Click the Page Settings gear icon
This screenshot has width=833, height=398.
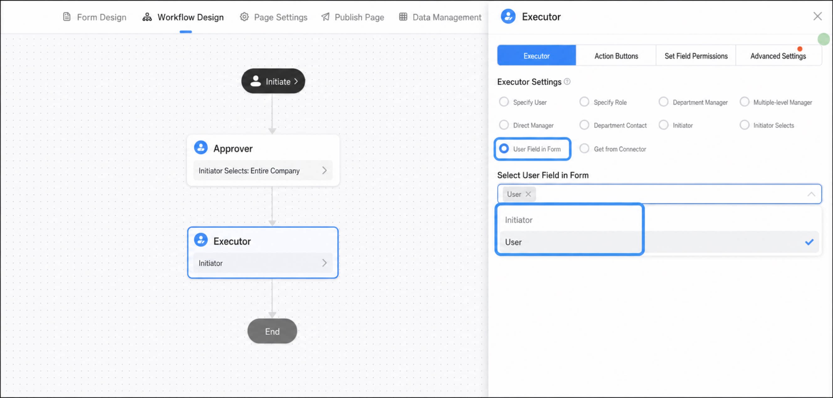244,17
